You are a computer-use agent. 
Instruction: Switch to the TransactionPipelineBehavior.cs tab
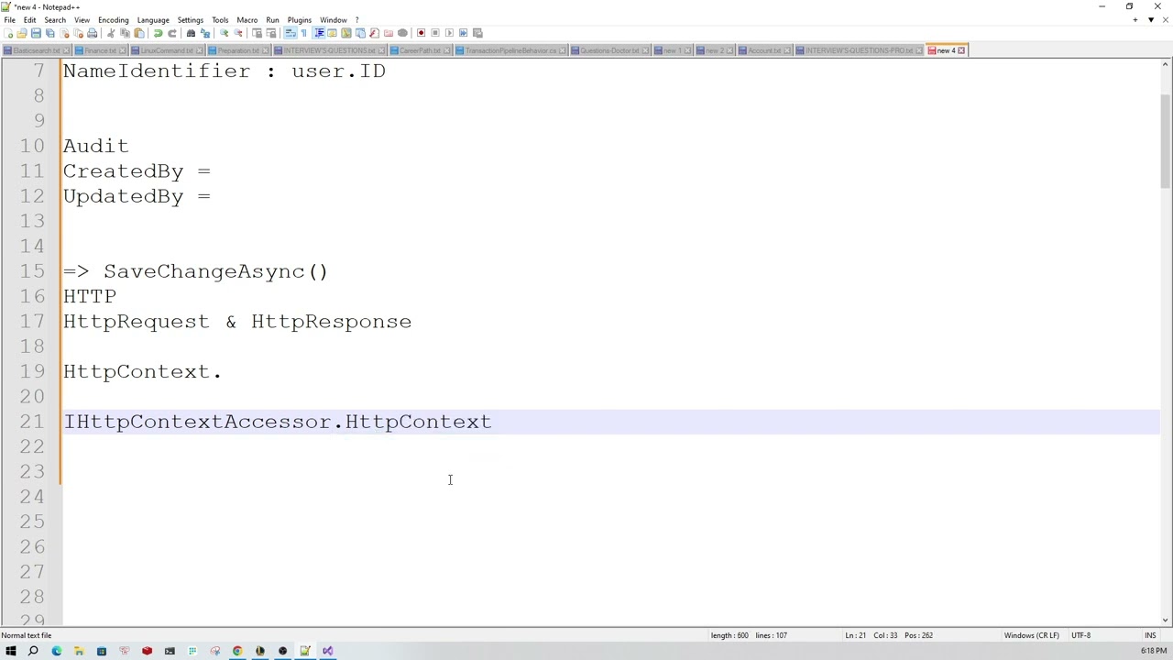[x=510, y=50]
